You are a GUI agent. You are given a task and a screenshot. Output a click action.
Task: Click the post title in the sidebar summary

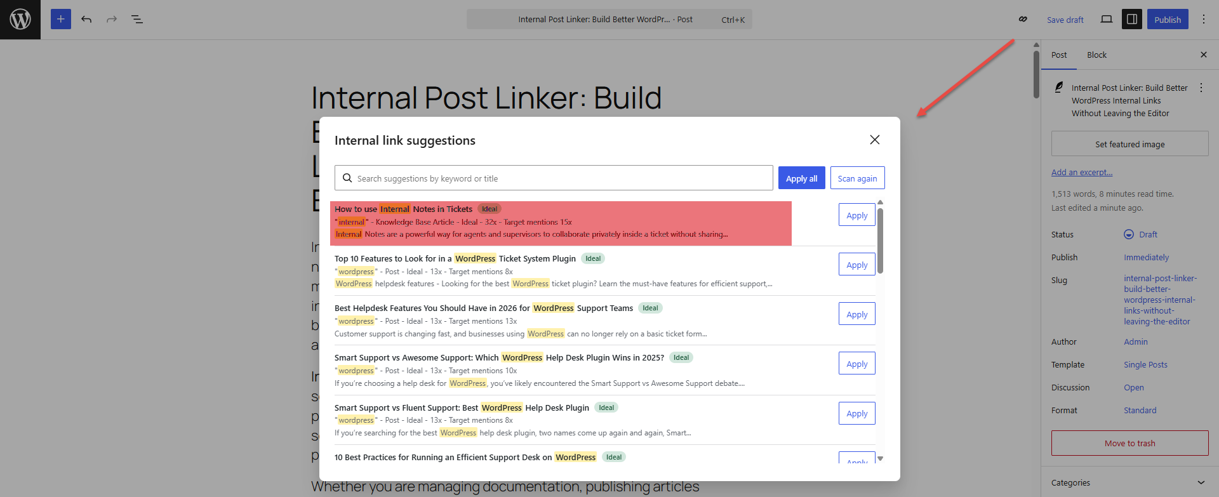point(1129,100)
